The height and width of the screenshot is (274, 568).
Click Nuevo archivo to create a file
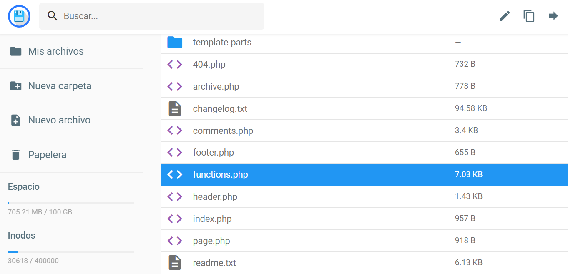[x=59, y=120]
